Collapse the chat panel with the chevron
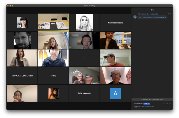179x118 pixels. [135, 10]
